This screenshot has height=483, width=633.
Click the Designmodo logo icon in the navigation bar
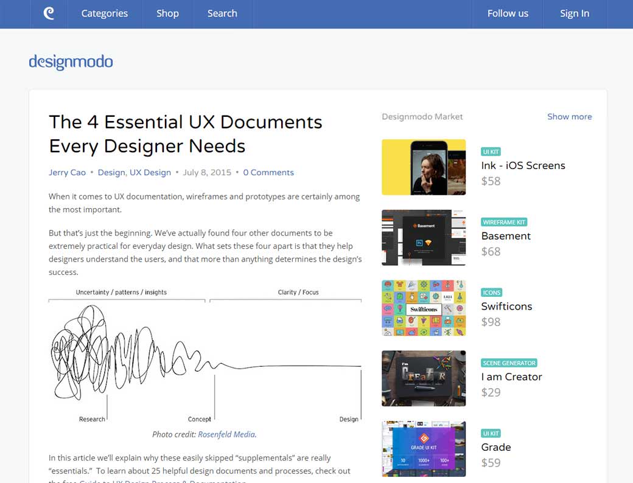[48, 13]
